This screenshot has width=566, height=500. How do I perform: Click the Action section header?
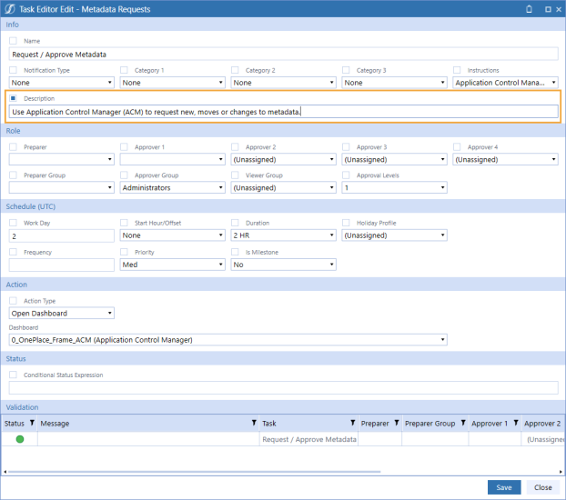coord(283,285)
